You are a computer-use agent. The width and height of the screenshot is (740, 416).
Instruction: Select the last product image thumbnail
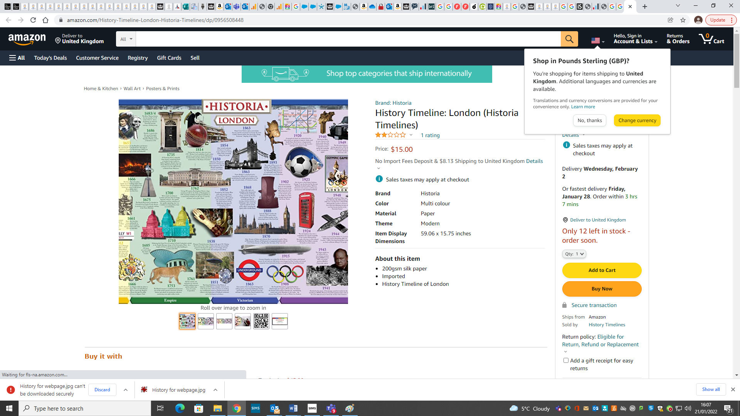click(279, 321)
